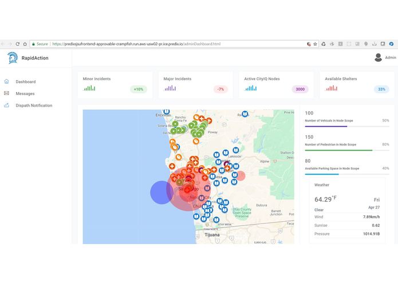Click the Dispath Notification share icon
The width and height of the screenshot is (398, 283).
pyautogui.click(x=7, y=105)
